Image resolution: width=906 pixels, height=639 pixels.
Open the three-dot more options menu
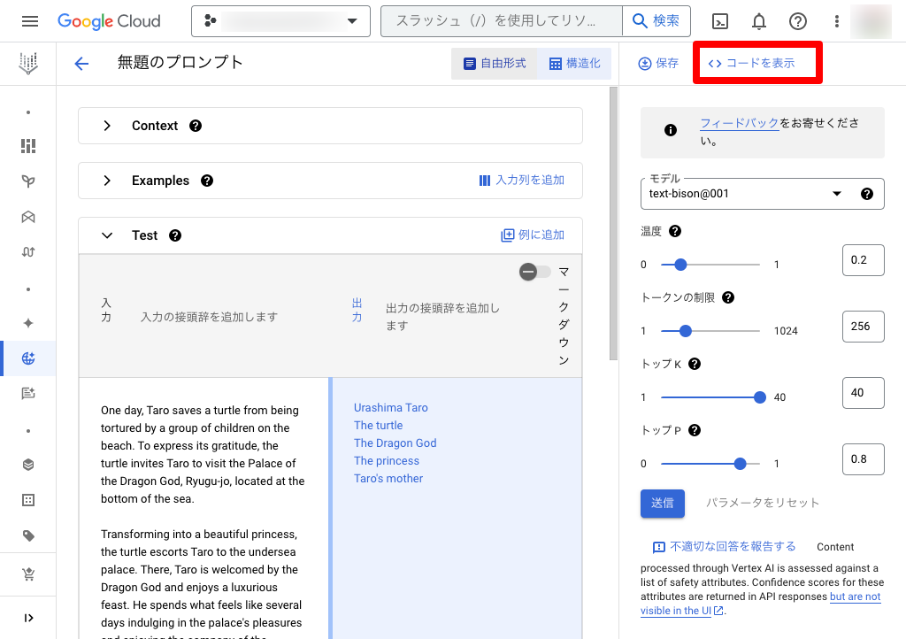[837, 21]
